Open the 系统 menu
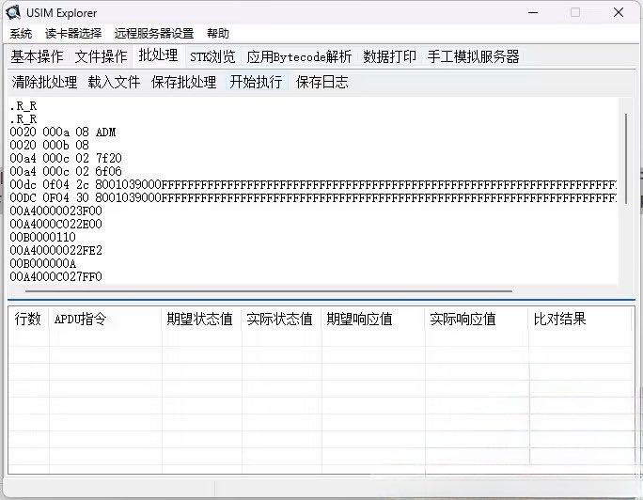Viewport: 643px width, 500px height. (21, 33)
